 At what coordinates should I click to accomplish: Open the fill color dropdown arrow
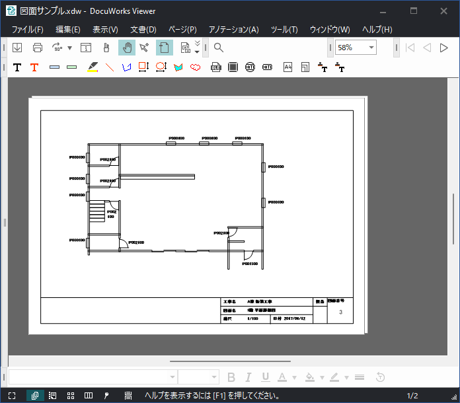(x=322, y=378)
